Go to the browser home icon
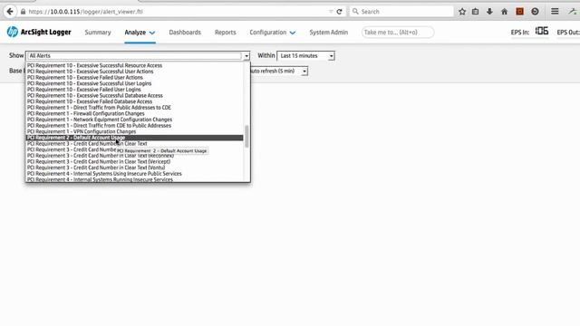The image size is (580, 326). click(x=504, y=12)
